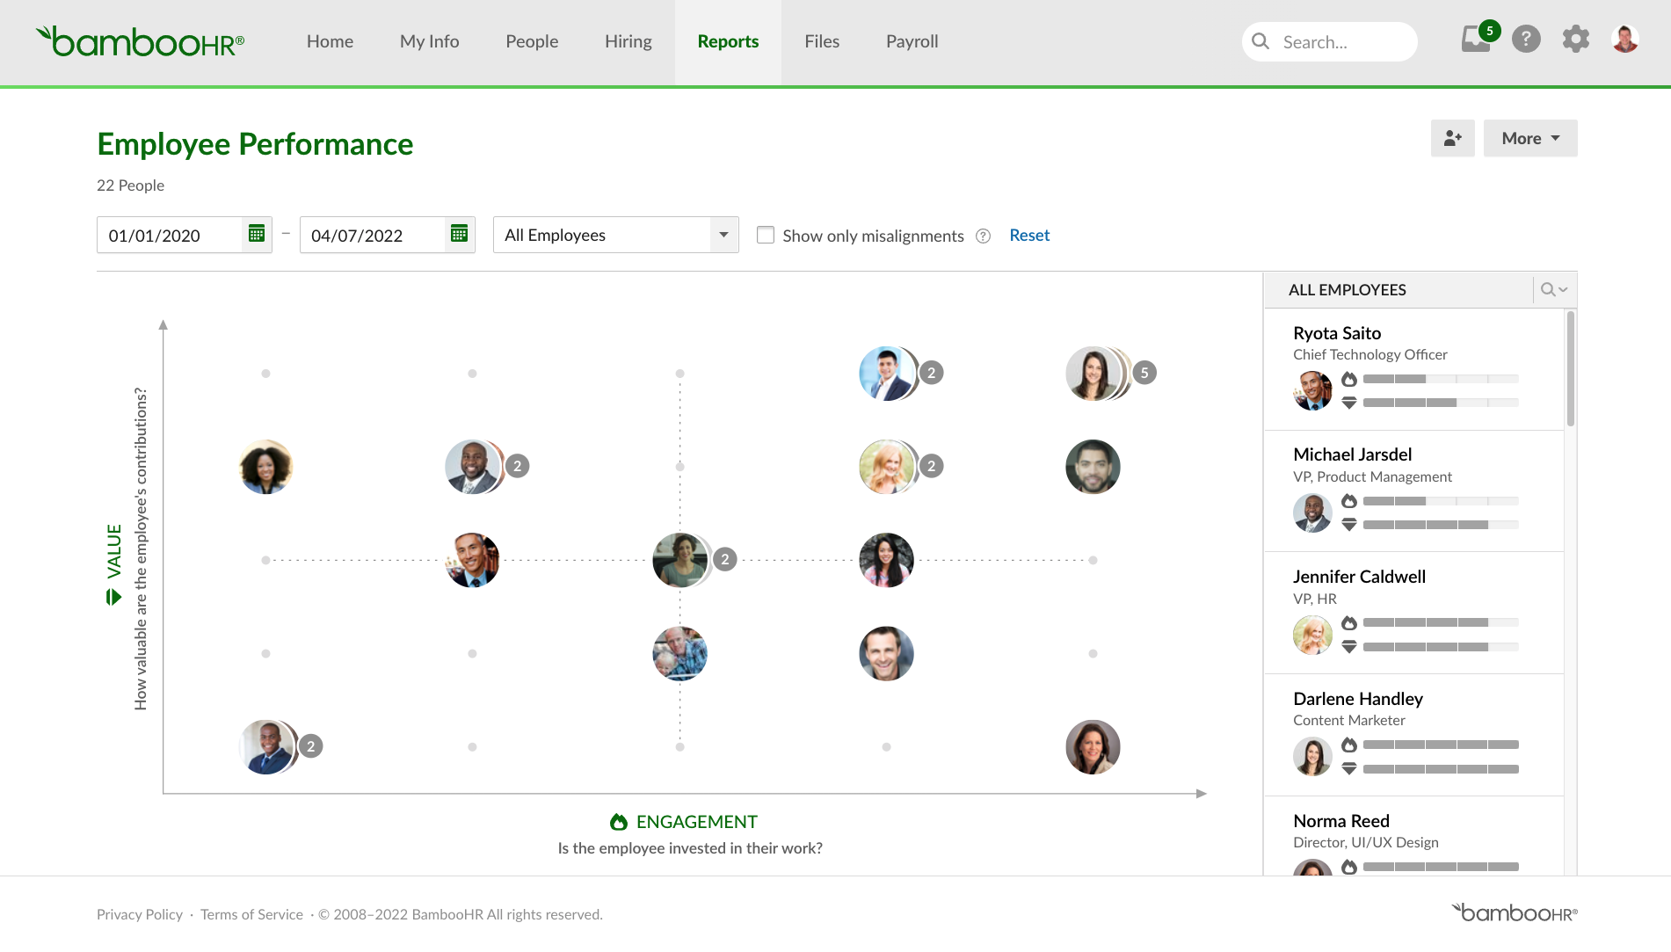
Task: Click the share report person icon
Action: (1452, 138)
